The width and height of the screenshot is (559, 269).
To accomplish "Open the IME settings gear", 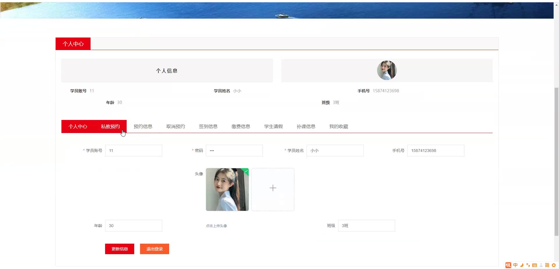I will point(554,265).
